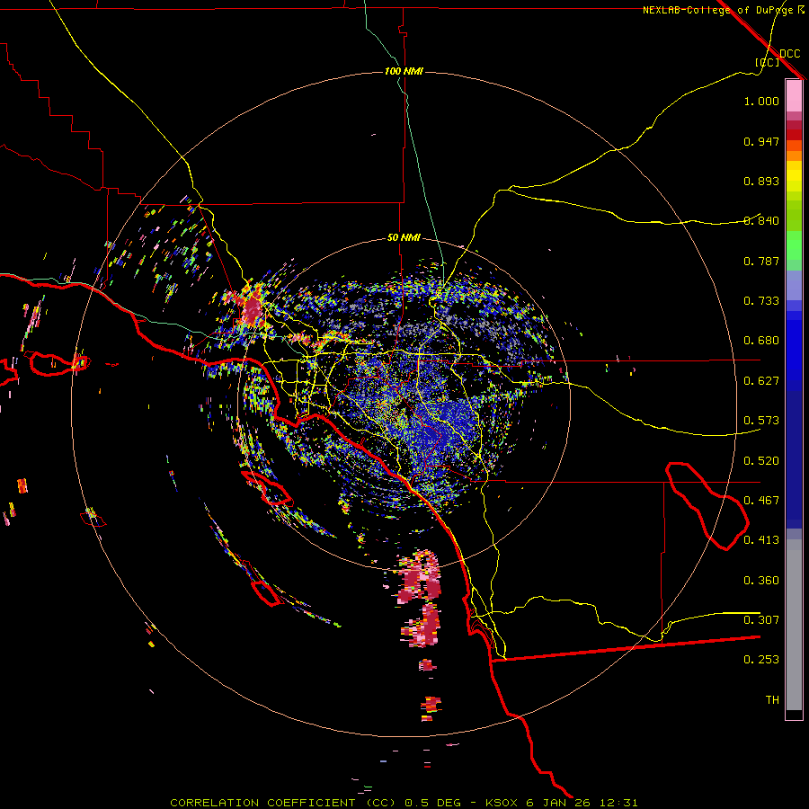Click the NEXLAB-College of DuPage label
809x809 pixels.
717,10
